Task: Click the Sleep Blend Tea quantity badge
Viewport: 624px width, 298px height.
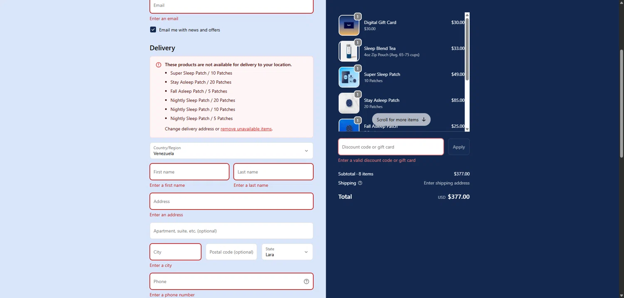Action: coord(357,42)
